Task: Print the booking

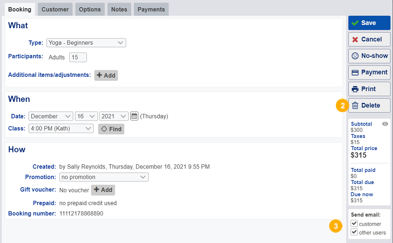Action: [x=369, y=89]
